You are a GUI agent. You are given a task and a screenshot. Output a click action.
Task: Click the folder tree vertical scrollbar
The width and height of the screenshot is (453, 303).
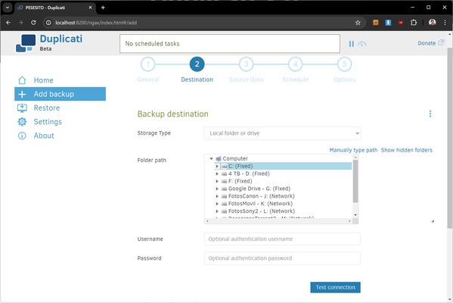355,181
